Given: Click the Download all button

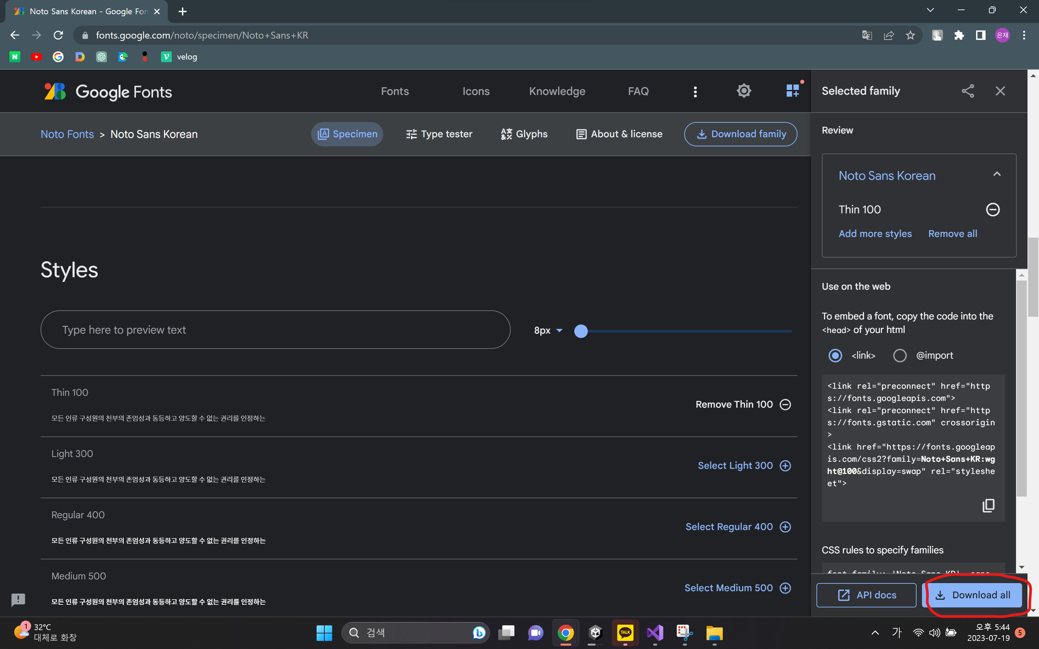Looking at the screenshot, I should coord(972,595).
